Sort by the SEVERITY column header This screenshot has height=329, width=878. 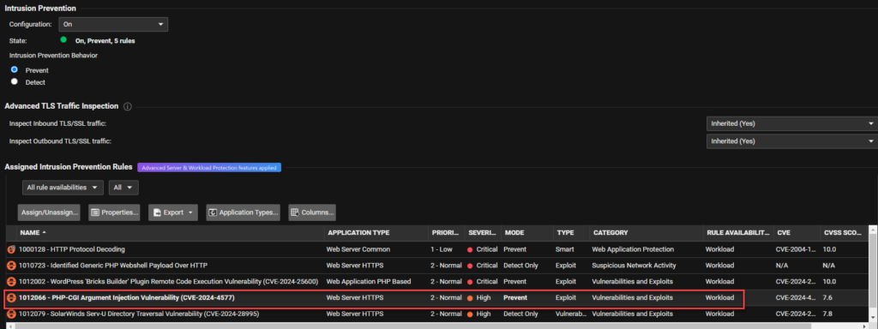(482, 233)
